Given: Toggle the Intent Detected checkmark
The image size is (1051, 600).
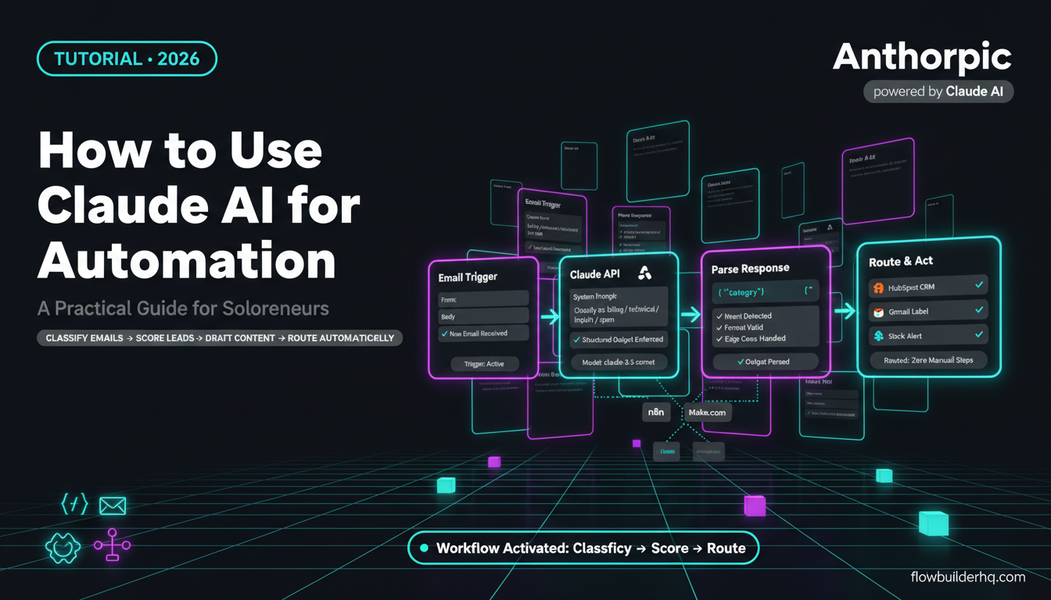Looking at the screenshot, I should click(x=719, y=316).
